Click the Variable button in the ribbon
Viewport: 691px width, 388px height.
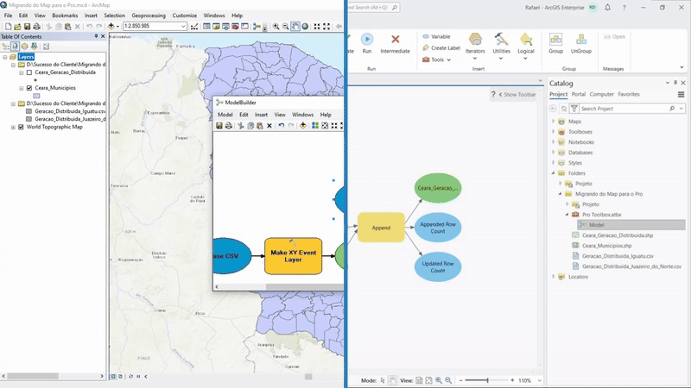[436, 36]
